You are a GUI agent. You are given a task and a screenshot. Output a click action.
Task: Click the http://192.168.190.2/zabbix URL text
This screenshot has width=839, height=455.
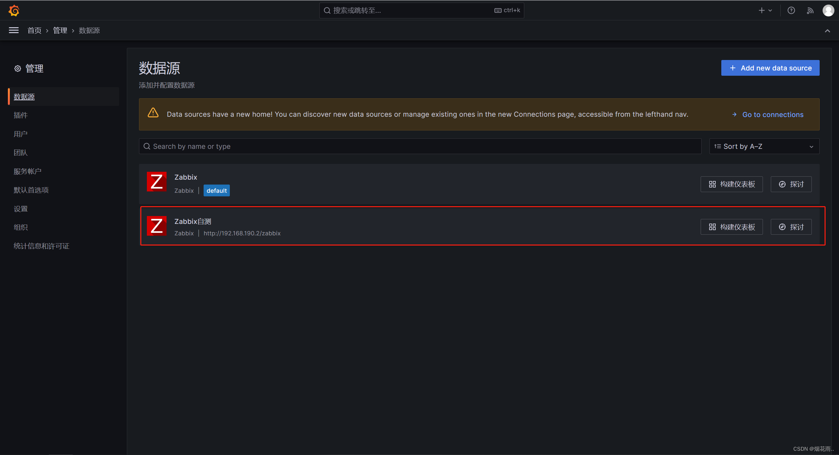tap(242, 233)
